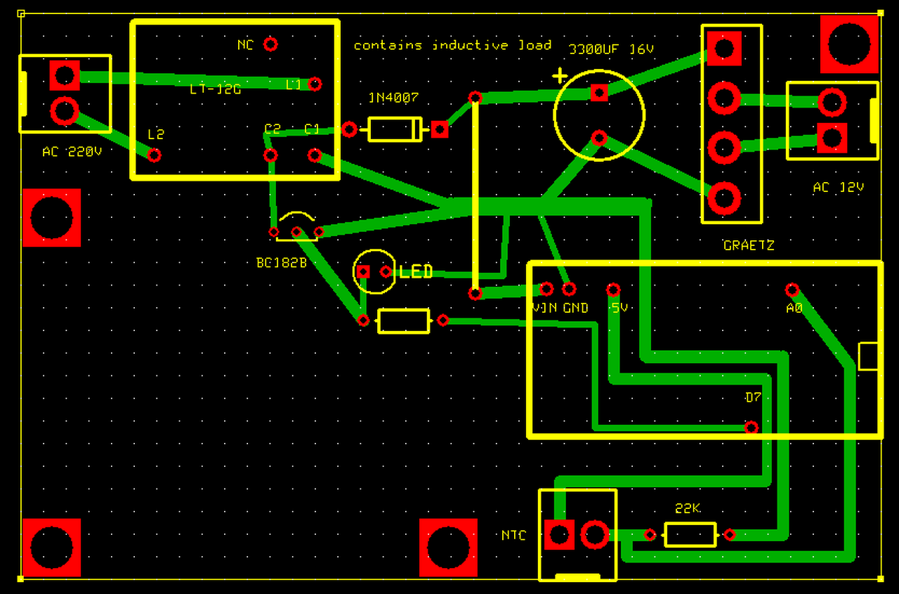Select the LT-12G relay label

point(216,89)
